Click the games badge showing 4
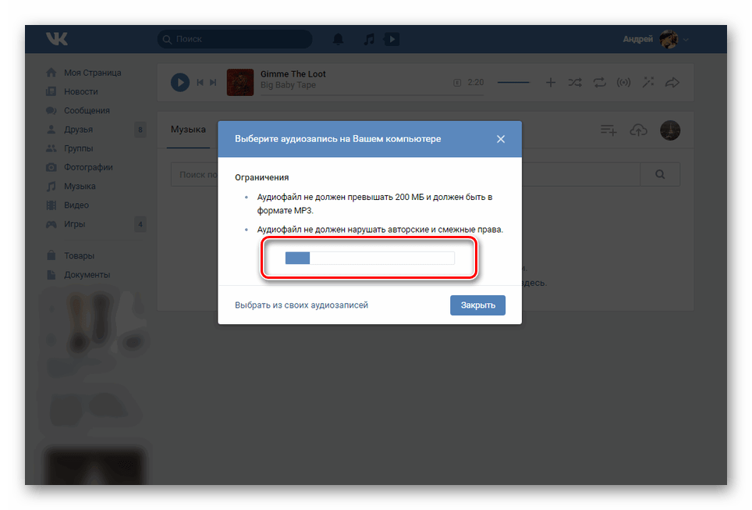The image size is (752, 510). (x=140, y=224)
